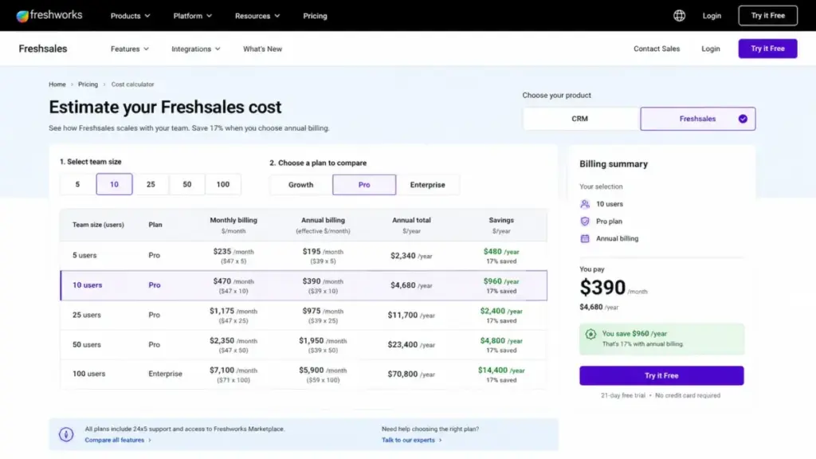Click the $7,100 /month cell

pos(233,375)
